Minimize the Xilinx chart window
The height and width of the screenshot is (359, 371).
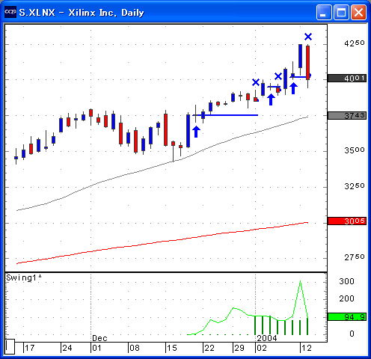coord(323,12)
